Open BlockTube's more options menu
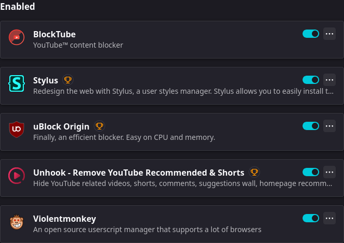Image resolution: width=344 pixels, height=243 pixels. (x=329, y=34)
